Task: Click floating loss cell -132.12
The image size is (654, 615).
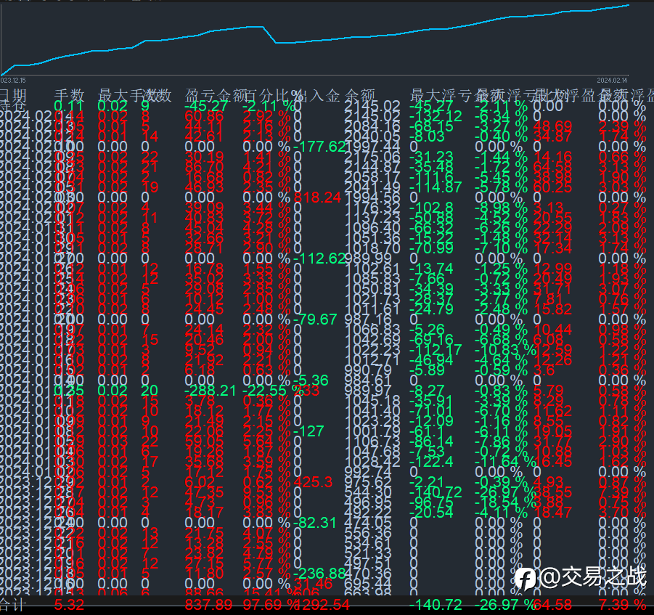Action: pos(436,116)
